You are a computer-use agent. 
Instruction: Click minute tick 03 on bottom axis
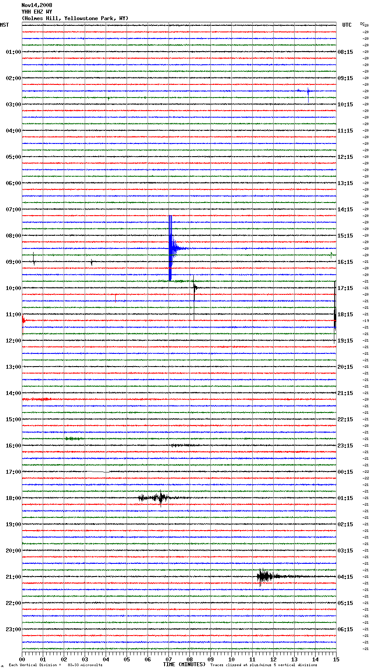pyautogui.click(x=85, y=659)
